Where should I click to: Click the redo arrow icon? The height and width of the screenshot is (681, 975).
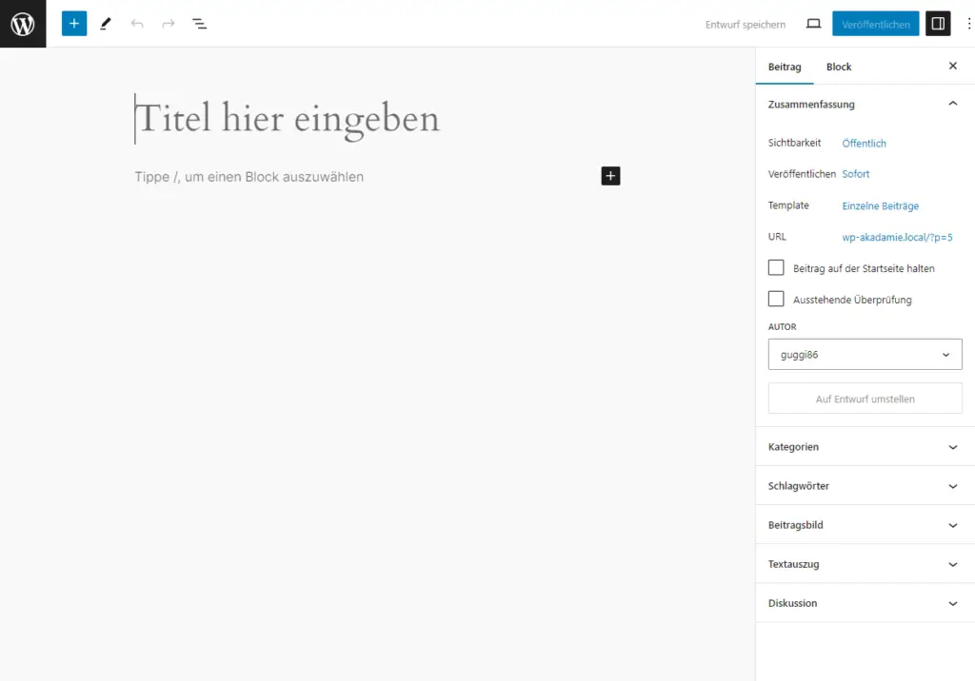click(x=168, y=24)
